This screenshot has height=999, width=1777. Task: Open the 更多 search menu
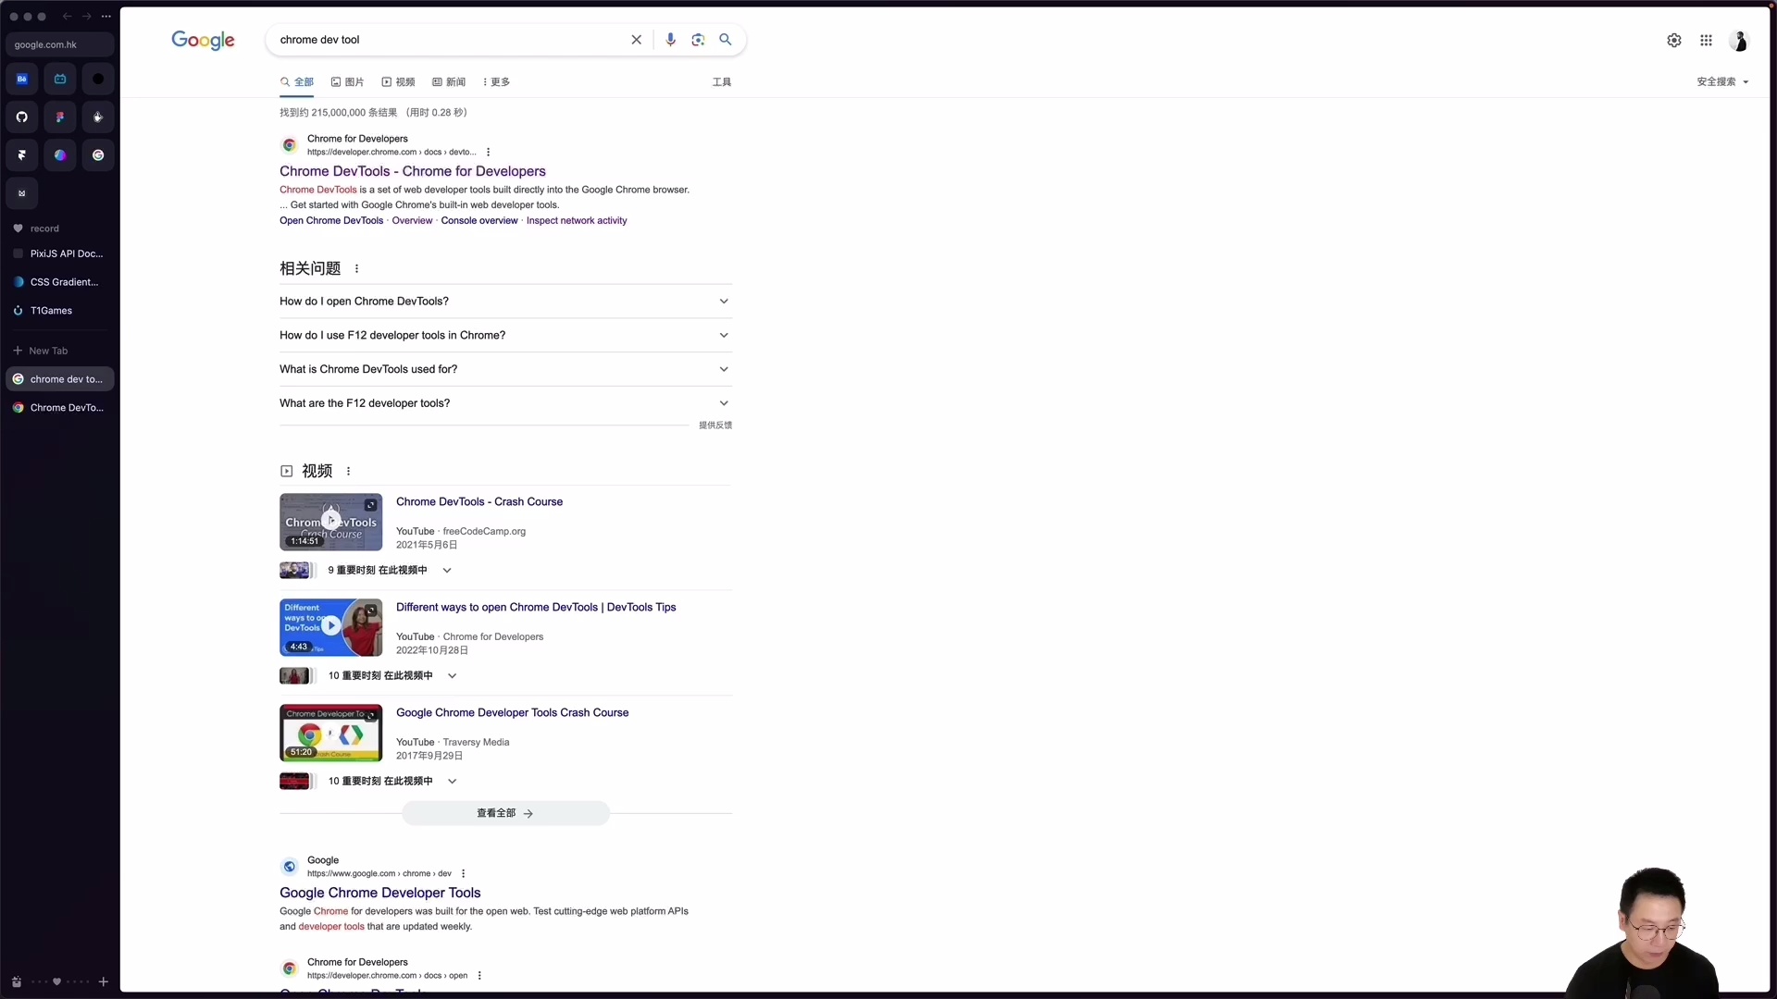pyautogui.click(x=496, y=81)
